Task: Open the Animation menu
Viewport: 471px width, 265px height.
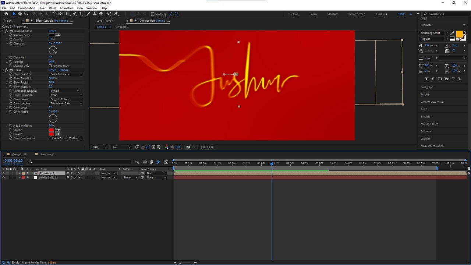Action: [67, 8]
